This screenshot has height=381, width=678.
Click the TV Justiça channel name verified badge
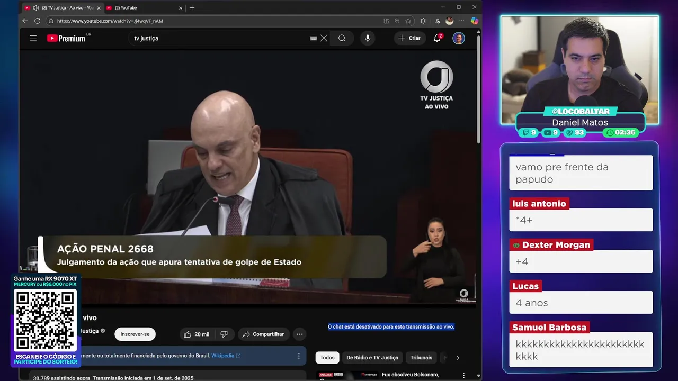[103, 331]
